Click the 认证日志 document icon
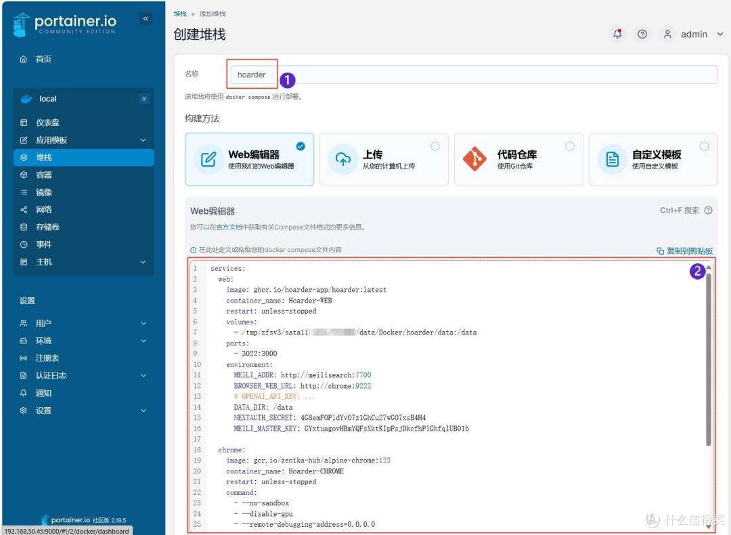 tap(23, 375)
